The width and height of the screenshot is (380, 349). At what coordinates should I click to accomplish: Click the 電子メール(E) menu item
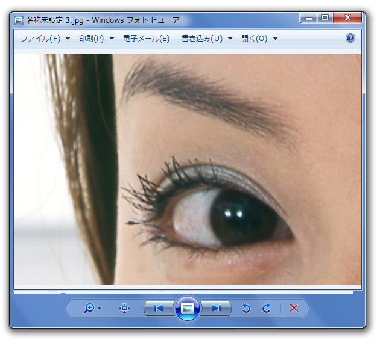(x=146, y=39)
